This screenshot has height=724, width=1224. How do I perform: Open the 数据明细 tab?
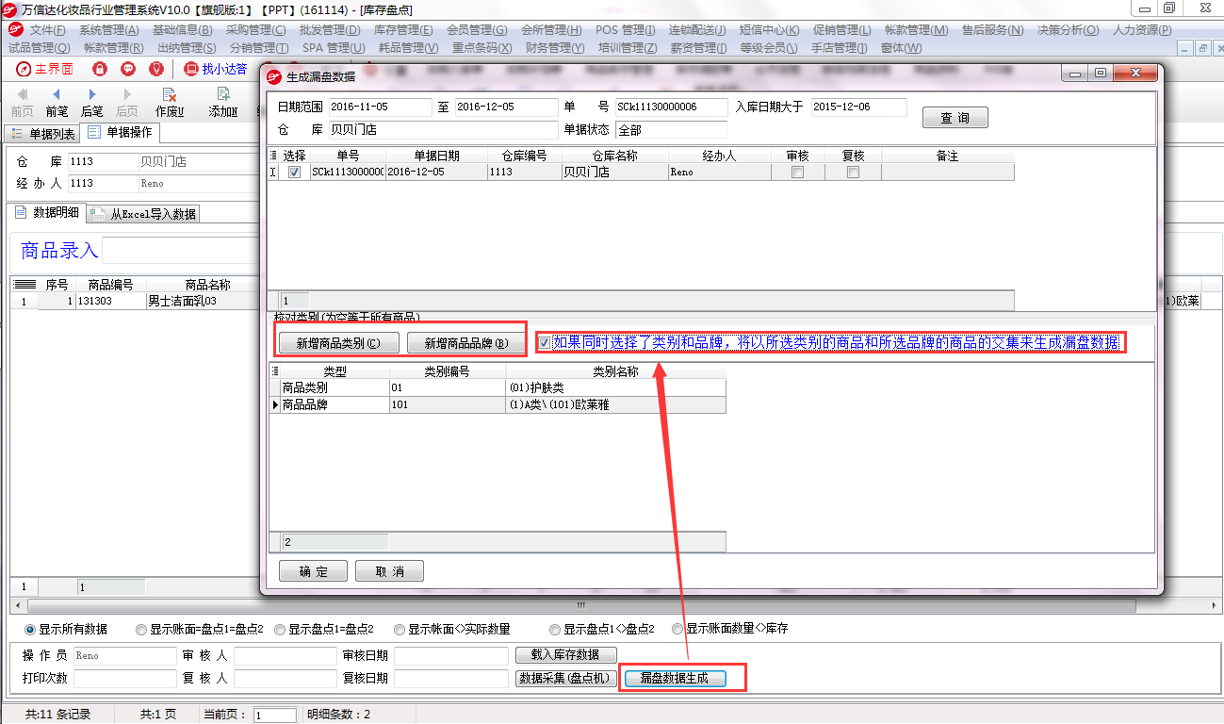[x=48, y=213]
